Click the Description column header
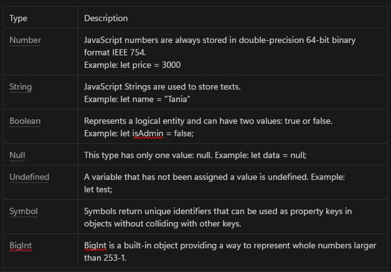Image resolution: width=391 pixels, height=272 pixels. [106, 18]
